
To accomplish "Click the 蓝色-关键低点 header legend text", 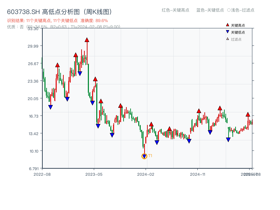I will 210,10.
